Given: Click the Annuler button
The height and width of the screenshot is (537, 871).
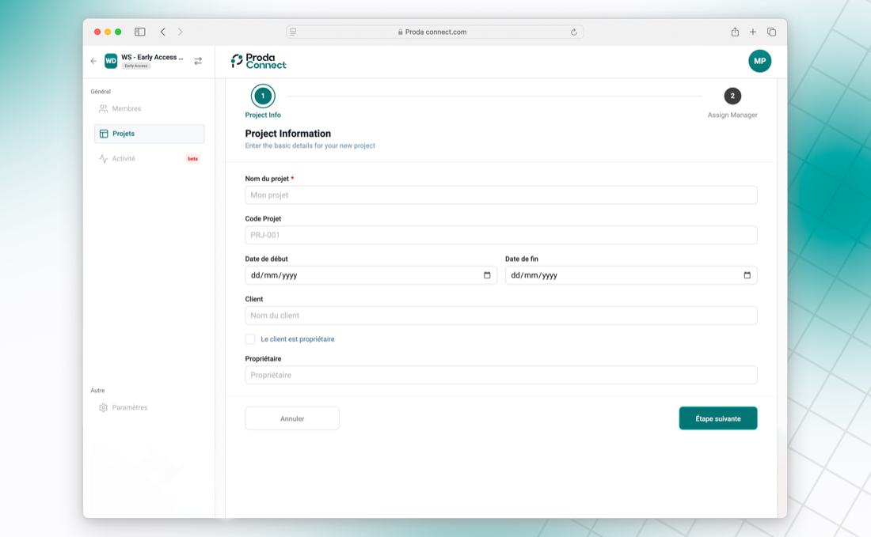Looking at the screenshot, I should pyautogui.click(x=292, y=419).
